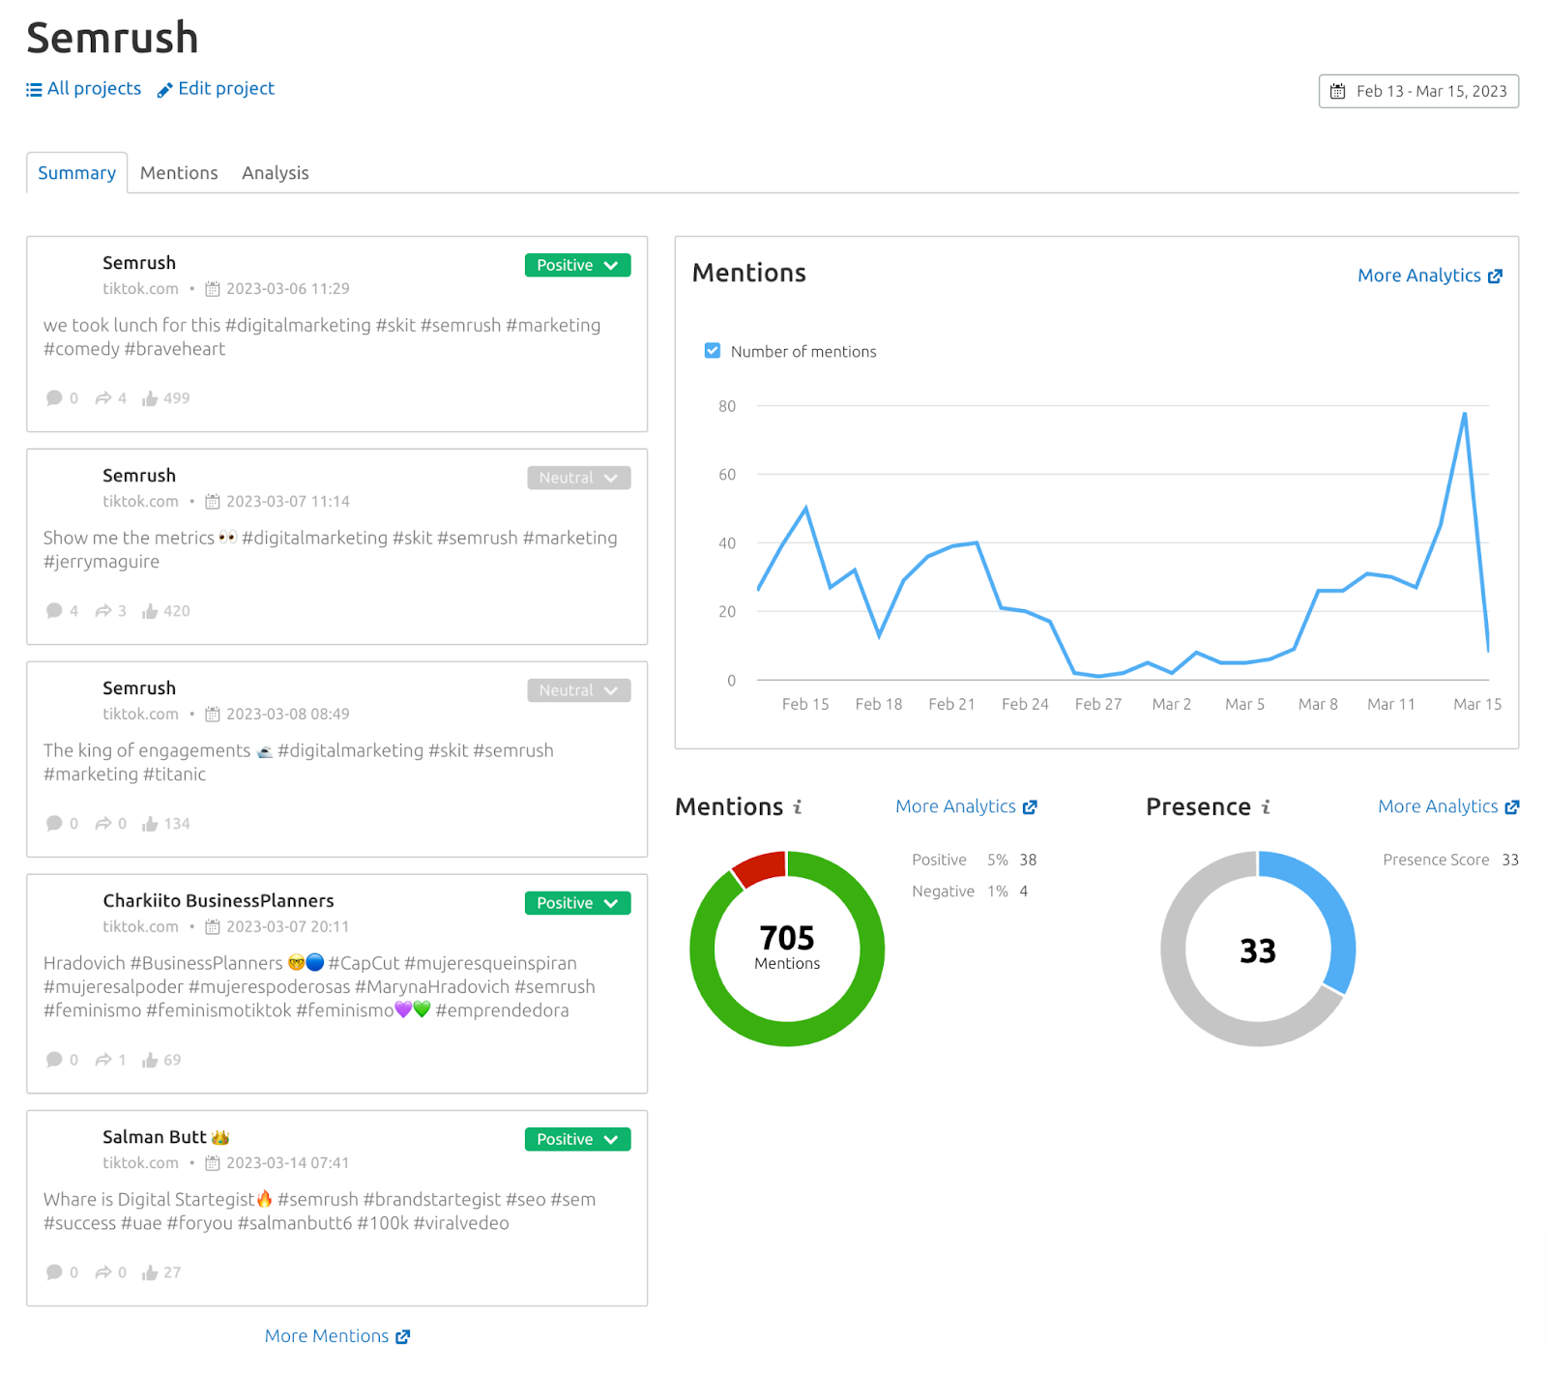The image size is (1547, 1373).
Task: Click share icon on Charkiito BusinessPlanners mention
Action: tap(102, 1060)
